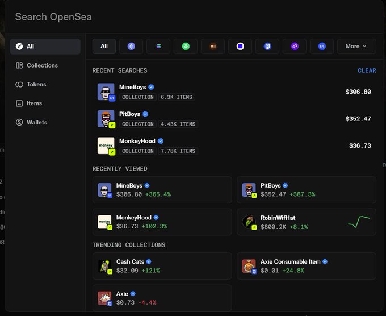Open the Items category in the sidebar
This screenshot has height=316, width=386.
pyautogui.click(x=45, y=103)
